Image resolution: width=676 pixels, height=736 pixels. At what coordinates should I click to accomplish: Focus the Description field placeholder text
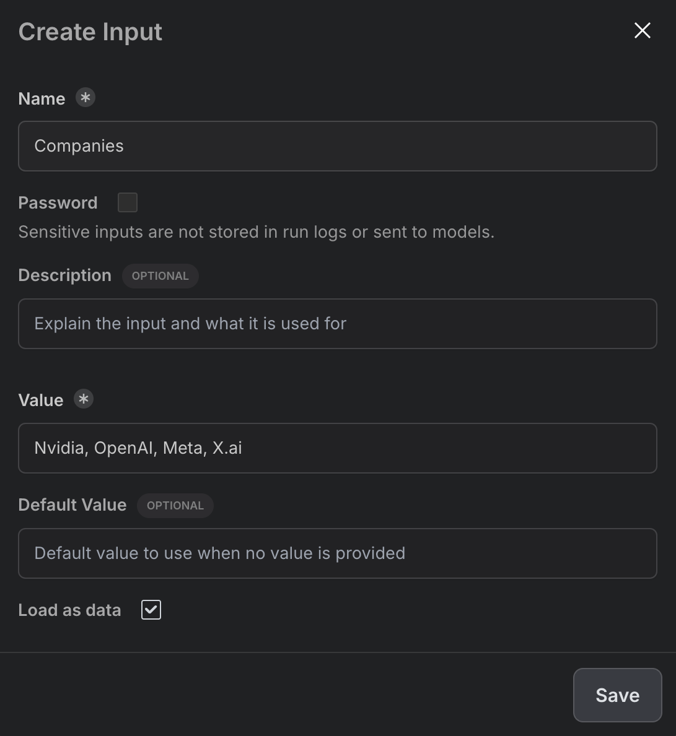click(x=338, y=323)
